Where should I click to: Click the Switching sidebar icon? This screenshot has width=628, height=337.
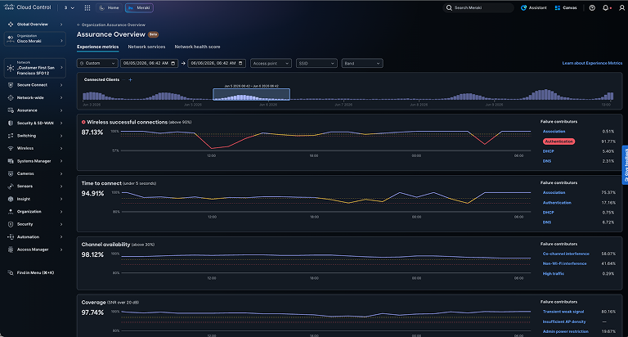(x=11, y=136)
